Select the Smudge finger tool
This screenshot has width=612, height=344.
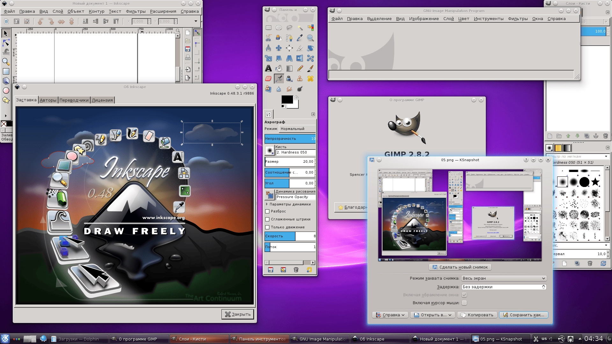(x=289, y=89)
